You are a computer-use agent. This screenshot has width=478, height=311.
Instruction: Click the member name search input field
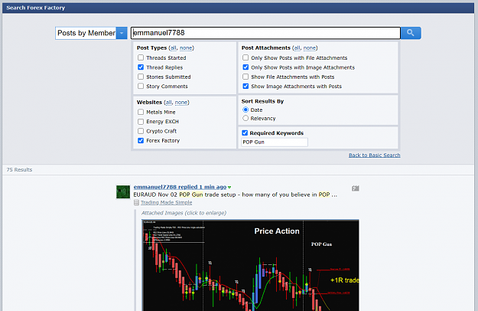tap(265, 33)
